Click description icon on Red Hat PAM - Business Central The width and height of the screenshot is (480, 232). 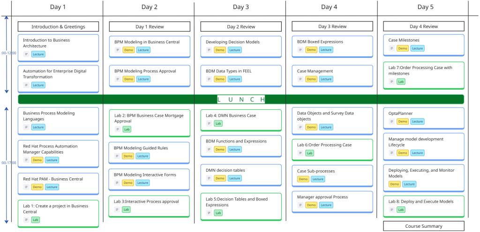pyautogui.click(x=26, y=187)
